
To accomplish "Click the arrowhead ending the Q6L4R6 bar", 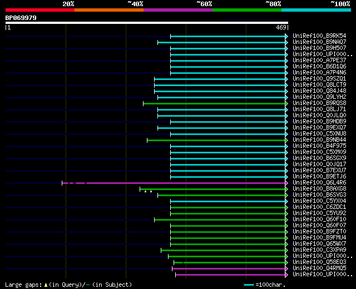I will click(x=286, y=183).
